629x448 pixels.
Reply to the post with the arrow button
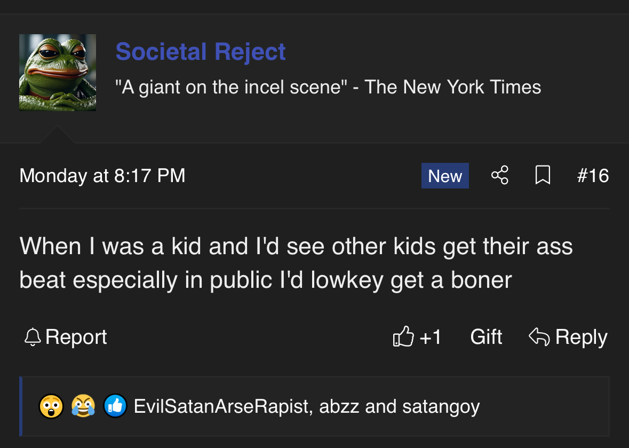(568, 337)
